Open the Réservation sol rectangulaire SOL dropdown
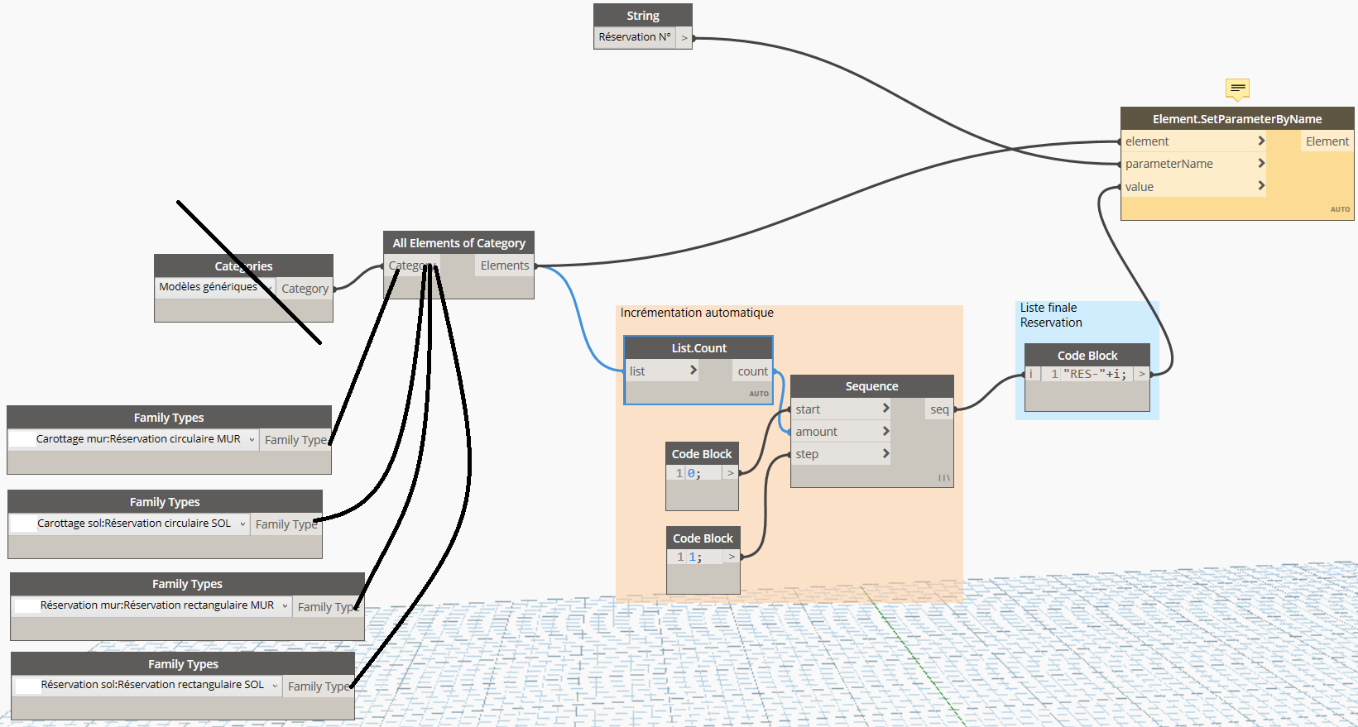Viewport: 1358px width, 727px height. [275, 685]
